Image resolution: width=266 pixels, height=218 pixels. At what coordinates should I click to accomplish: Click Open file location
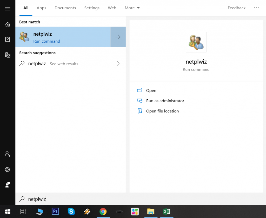click(x=162, y=111)
